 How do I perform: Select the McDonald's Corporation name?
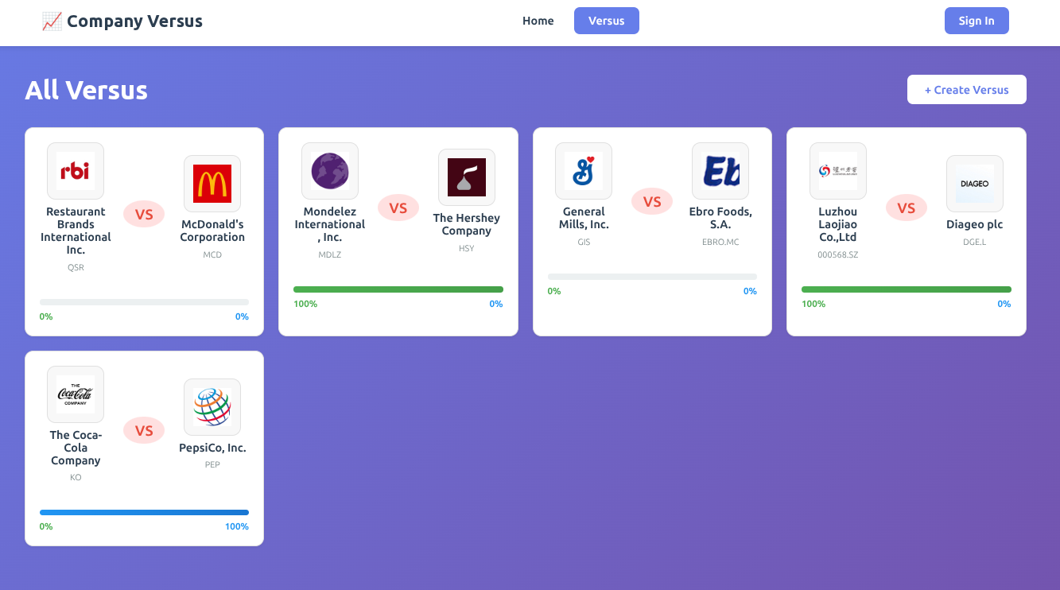tap(212, 231)
